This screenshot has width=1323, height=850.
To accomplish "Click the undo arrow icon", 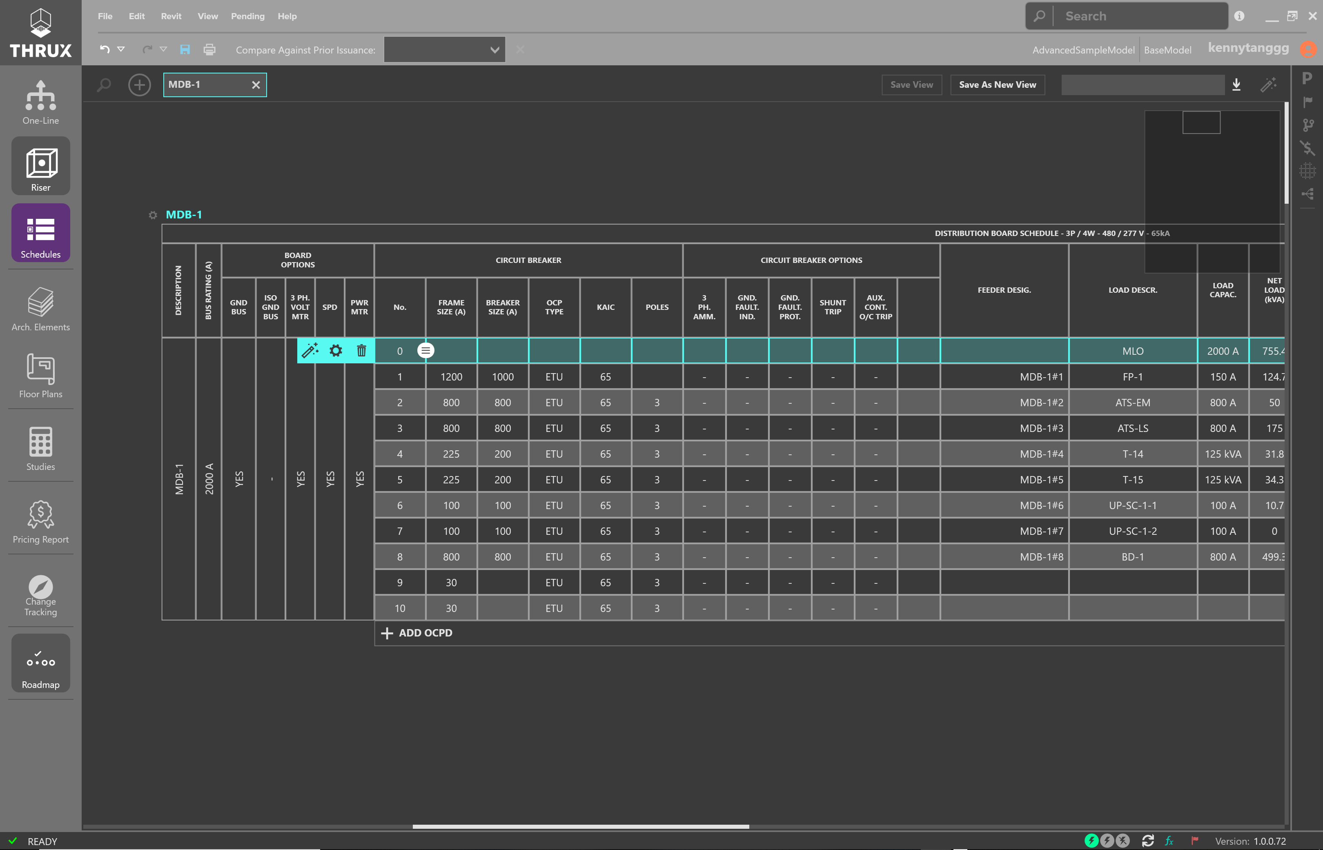I will (x=105, y=49).
